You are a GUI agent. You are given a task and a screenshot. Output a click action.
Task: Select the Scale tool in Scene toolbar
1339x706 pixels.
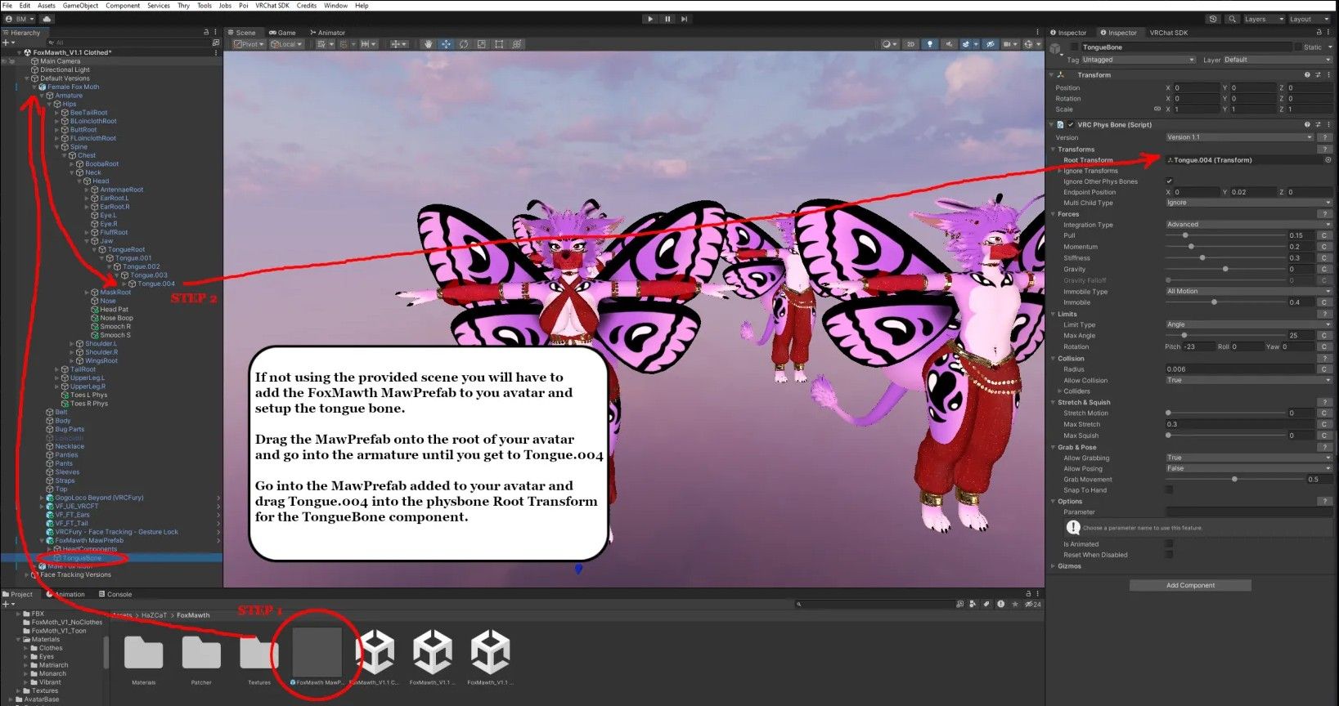[x=481, y=44]
